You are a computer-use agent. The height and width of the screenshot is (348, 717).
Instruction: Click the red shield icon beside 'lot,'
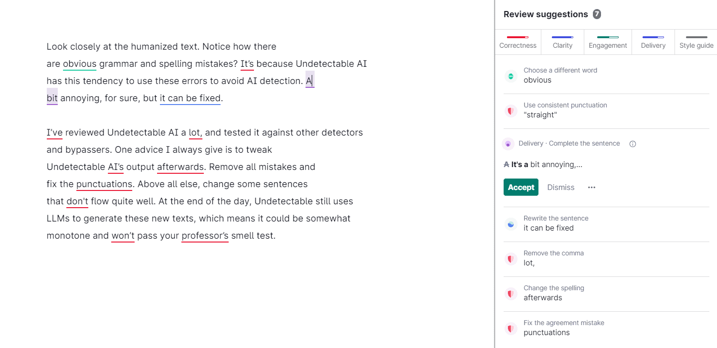(511, 259)
